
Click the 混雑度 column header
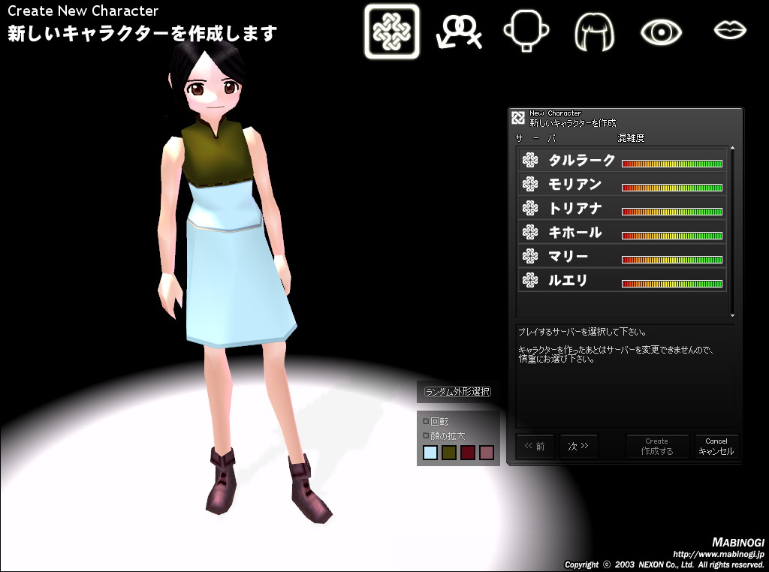pyautogui.click(x=631, y=138)
